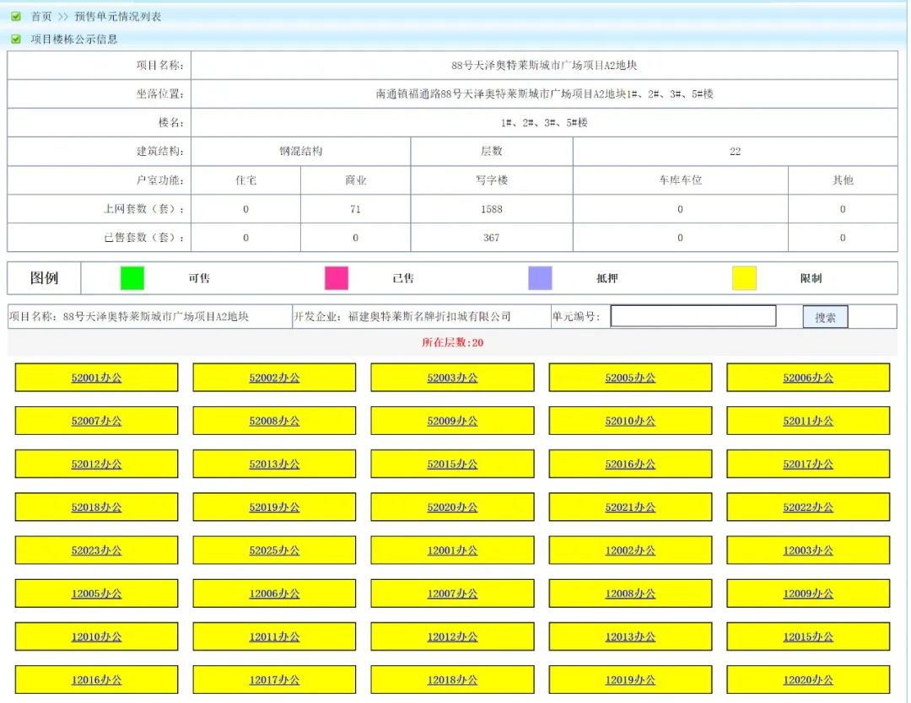The height and width of the screenshot is (703, 911).
Task: Click the 图例 legend label
Action: pyautogui.click(x=44, y=278)
